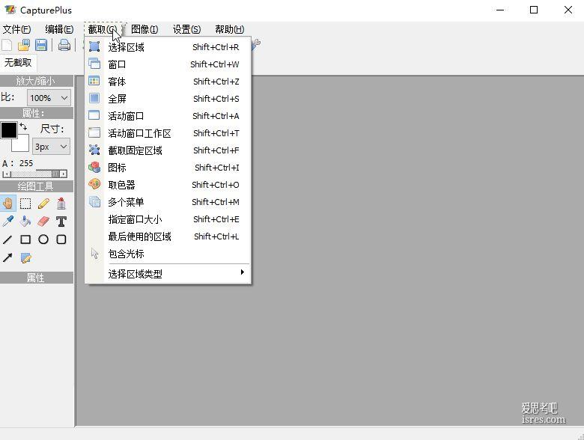The image size is (584, 440).
Task: Click the alpha slider left arrow
Action: (x=5, y=174)
